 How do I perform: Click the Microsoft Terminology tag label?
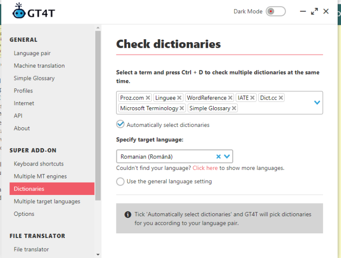(x=149, y=108)
